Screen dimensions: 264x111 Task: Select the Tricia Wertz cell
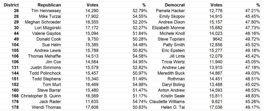(167, 62)
